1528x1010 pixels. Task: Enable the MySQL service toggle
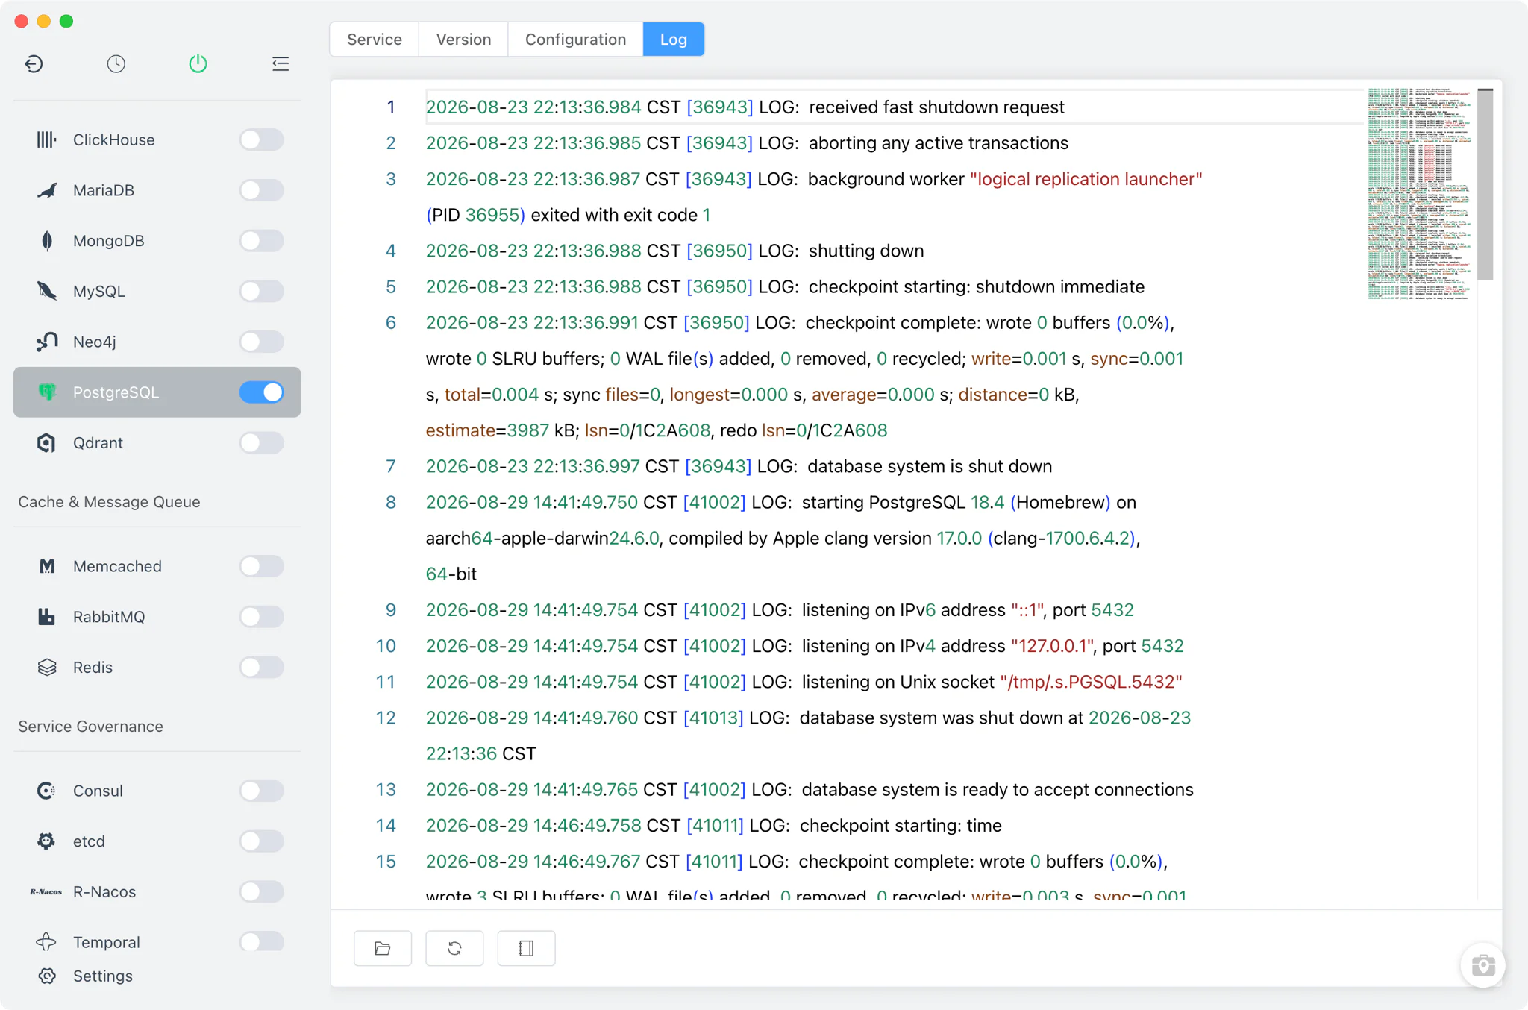(261, 291)
